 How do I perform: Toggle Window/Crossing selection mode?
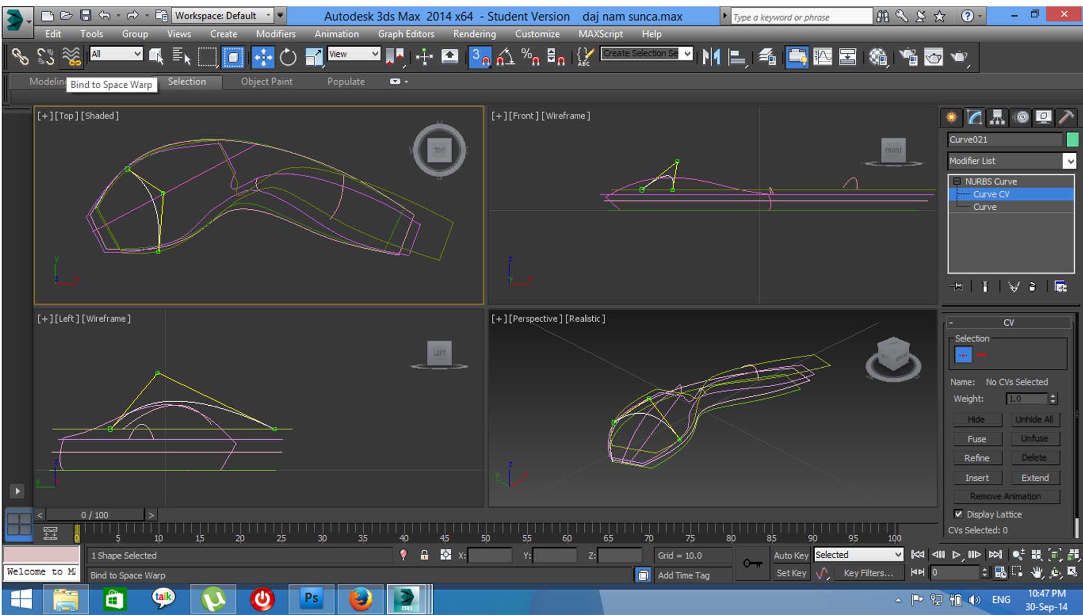[233, 57]
